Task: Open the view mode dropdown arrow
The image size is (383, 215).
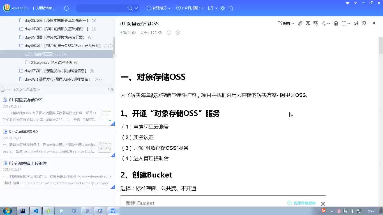Action: tap(216, 8)
